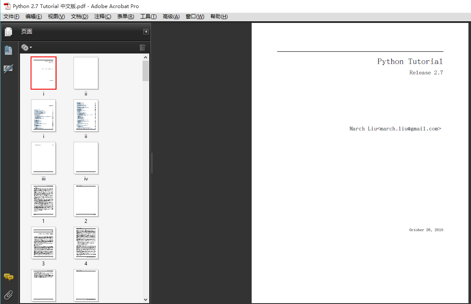Click the thumbnail panel scrollbar thumb
The height and width of the screenshot is (304, 471).
146,71
